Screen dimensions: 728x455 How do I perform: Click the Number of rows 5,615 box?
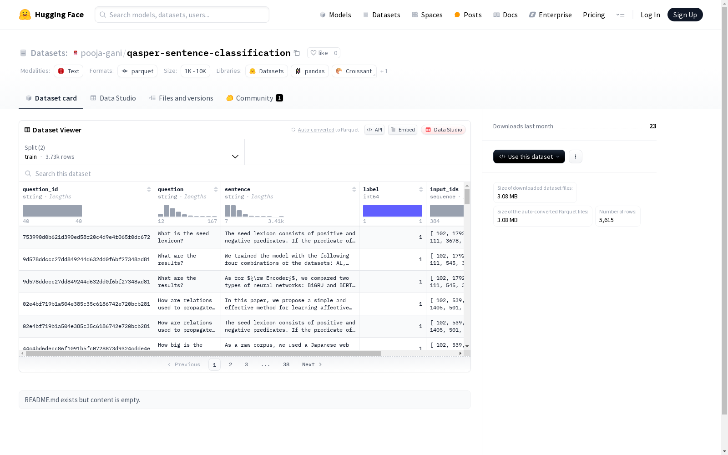(x=617, y=216)
